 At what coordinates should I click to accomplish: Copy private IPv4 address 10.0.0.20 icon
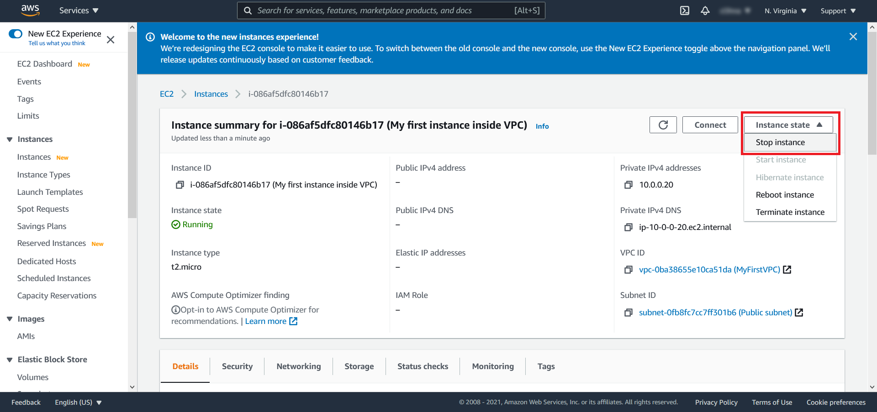point(629,185)
